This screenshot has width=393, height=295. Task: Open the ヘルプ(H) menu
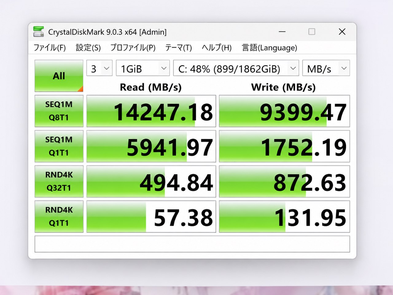(216, 48)
